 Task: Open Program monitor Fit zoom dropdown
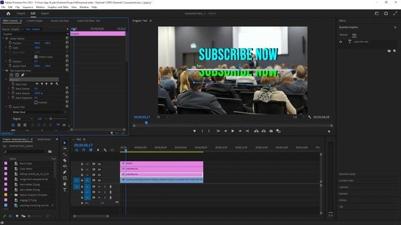coord(162,117)
